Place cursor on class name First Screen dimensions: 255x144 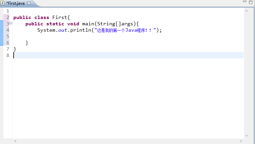pos(60,17)
